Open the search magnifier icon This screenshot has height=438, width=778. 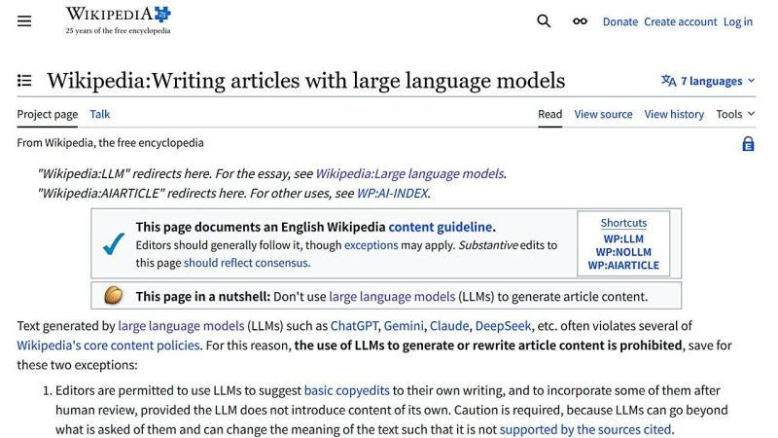[x=544, y=21]
